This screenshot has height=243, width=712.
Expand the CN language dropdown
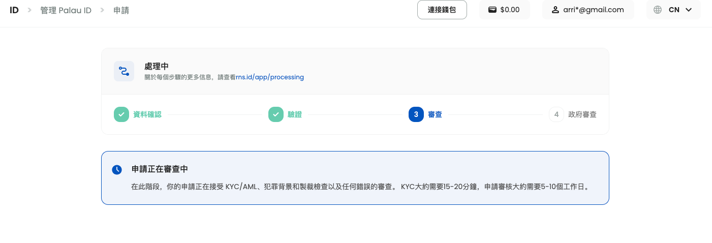673,10
